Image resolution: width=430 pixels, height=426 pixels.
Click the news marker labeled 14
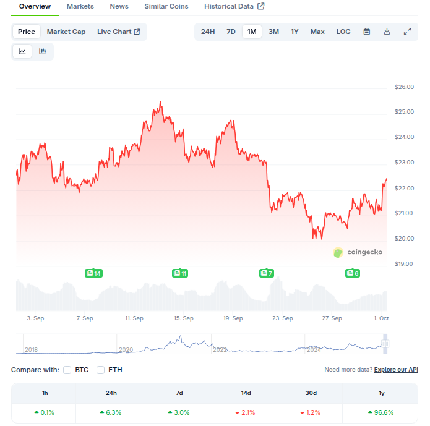[93, 273]
